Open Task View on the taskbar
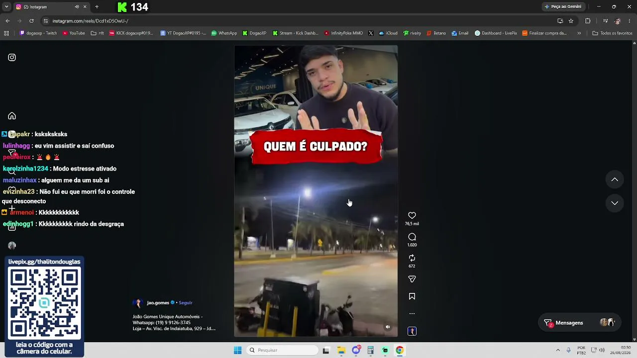637x358 pixels. (326, 350)
